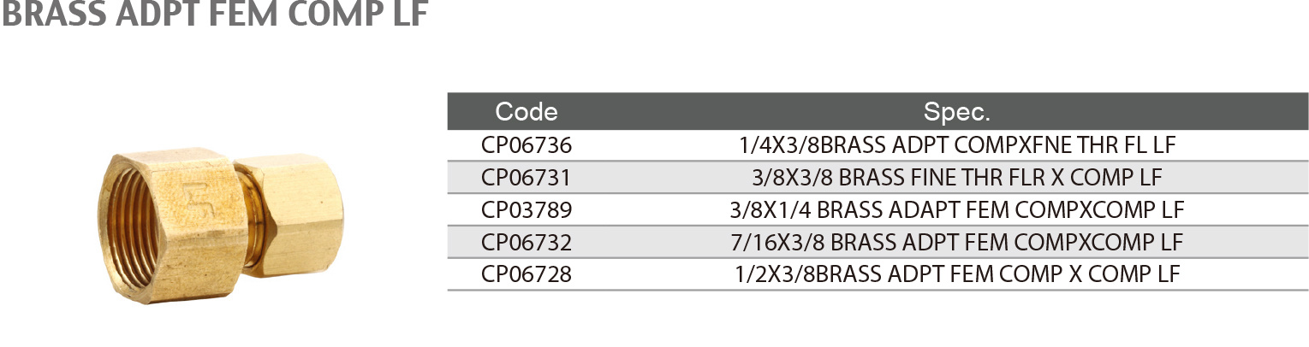Click the LF suffix in the title
This screenshot has height=347, width=1309.
pyautogui.click(x=409, y=13)
